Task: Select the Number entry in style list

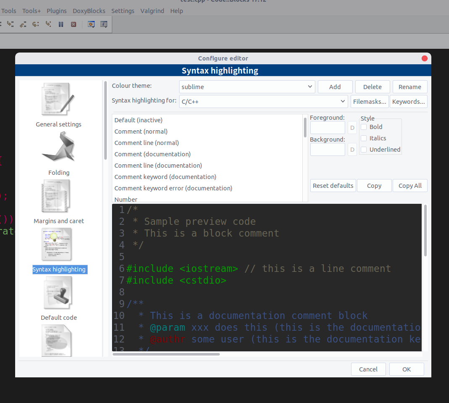Action: point(207,198)
